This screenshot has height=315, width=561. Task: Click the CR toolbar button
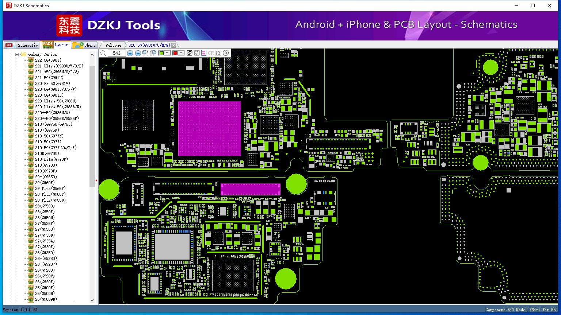[x=211, y=53]
